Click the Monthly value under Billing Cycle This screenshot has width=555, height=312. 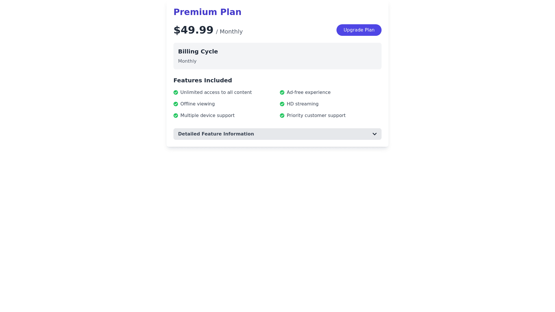[187, 61]
